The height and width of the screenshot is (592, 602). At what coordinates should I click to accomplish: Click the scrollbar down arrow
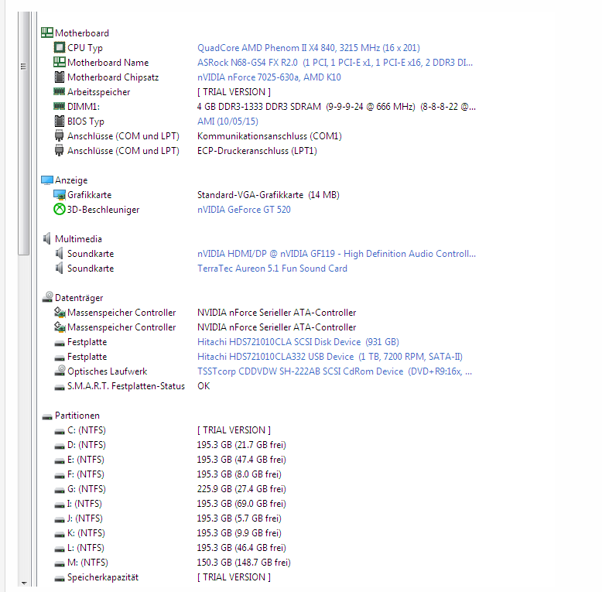coord(24,583)
